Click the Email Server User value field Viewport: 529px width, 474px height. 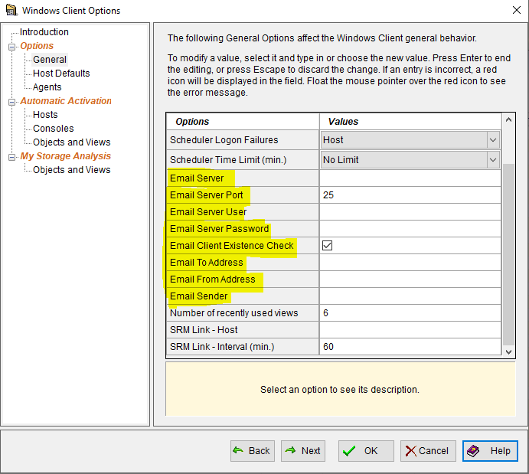pyautogui.click(x=410, y=212)
